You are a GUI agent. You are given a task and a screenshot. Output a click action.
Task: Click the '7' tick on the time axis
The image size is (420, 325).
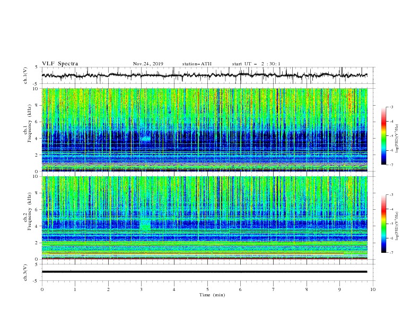click(x=274, y=289)
